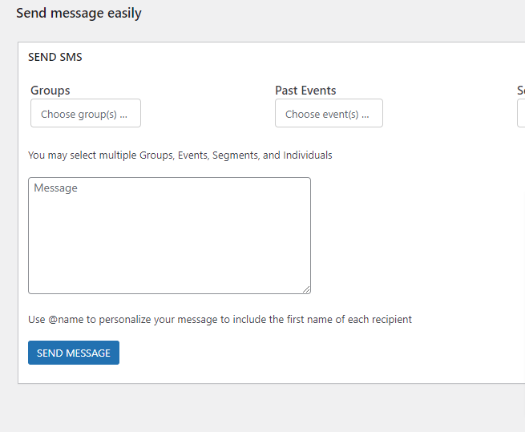Screen dimensions: 525x432
Task: Click the SEND SMS heading
Action: click(55, 57)
